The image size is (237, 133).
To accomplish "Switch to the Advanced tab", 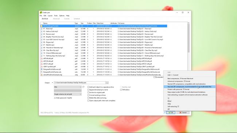I will (x=57, y=19).
